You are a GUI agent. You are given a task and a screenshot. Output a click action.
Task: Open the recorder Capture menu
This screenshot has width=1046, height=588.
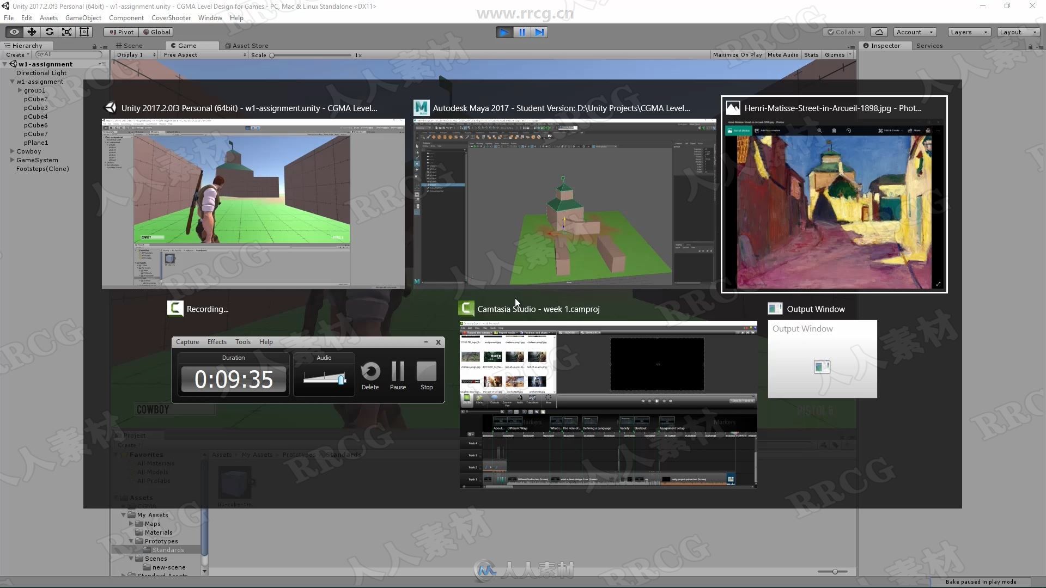187,342
